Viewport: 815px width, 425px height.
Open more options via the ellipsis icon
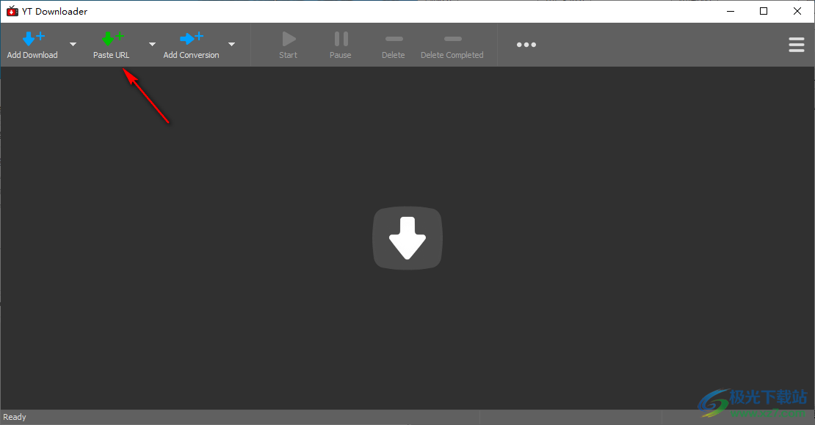tap(526, 45)
